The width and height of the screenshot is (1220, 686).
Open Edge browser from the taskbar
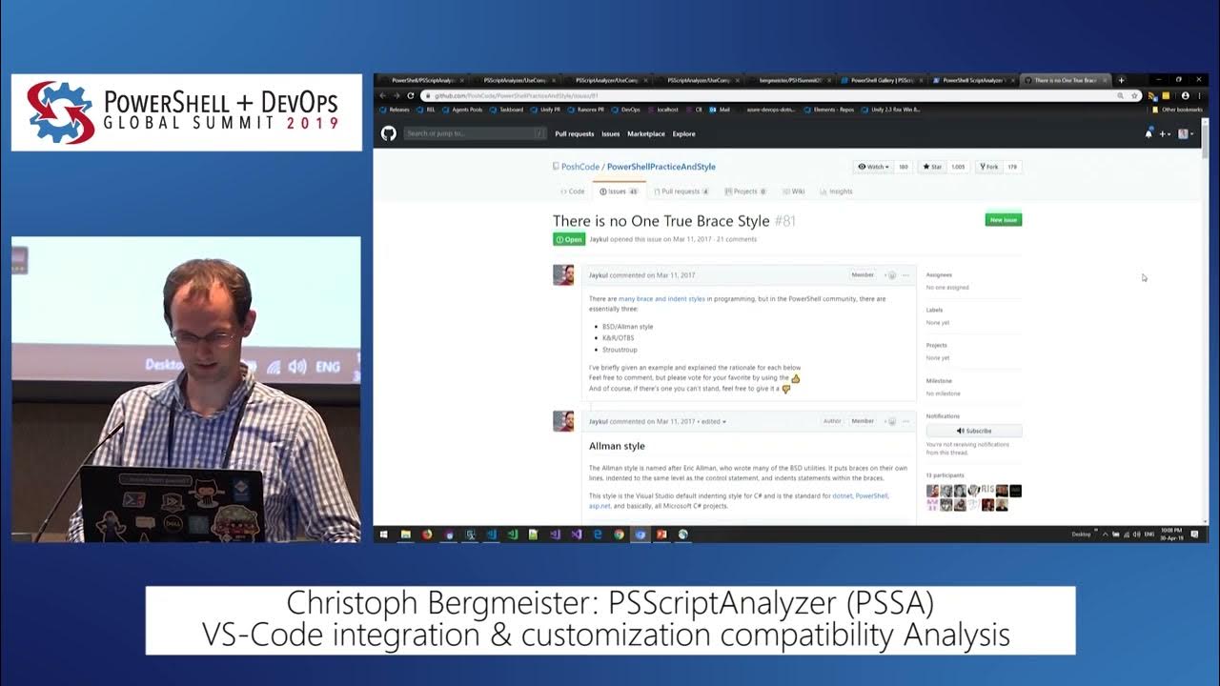click(x=599, y=535)
